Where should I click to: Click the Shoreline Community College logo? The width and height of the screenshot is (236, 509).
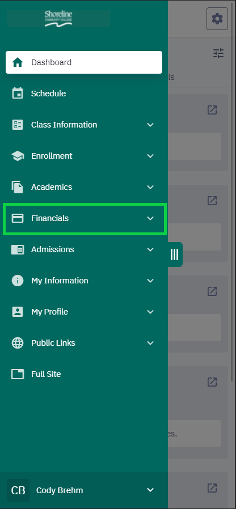(x=58, y=19)
